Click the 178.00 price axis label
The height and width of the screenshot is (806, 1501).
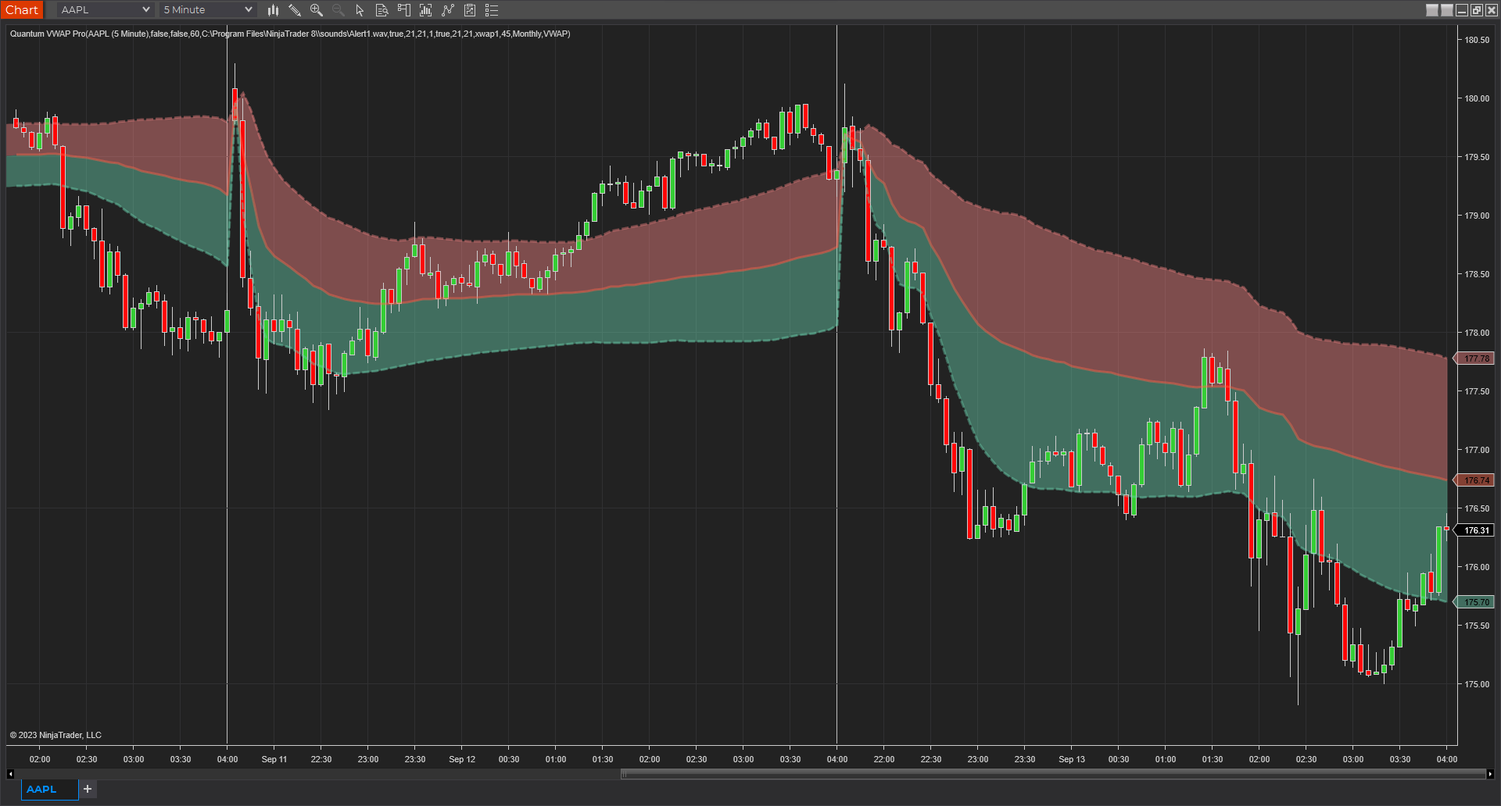pyautogui.click(x=1477, y=333)
